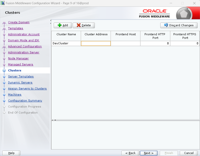Open the Advanced Configuration step

[x=25, y=46]
